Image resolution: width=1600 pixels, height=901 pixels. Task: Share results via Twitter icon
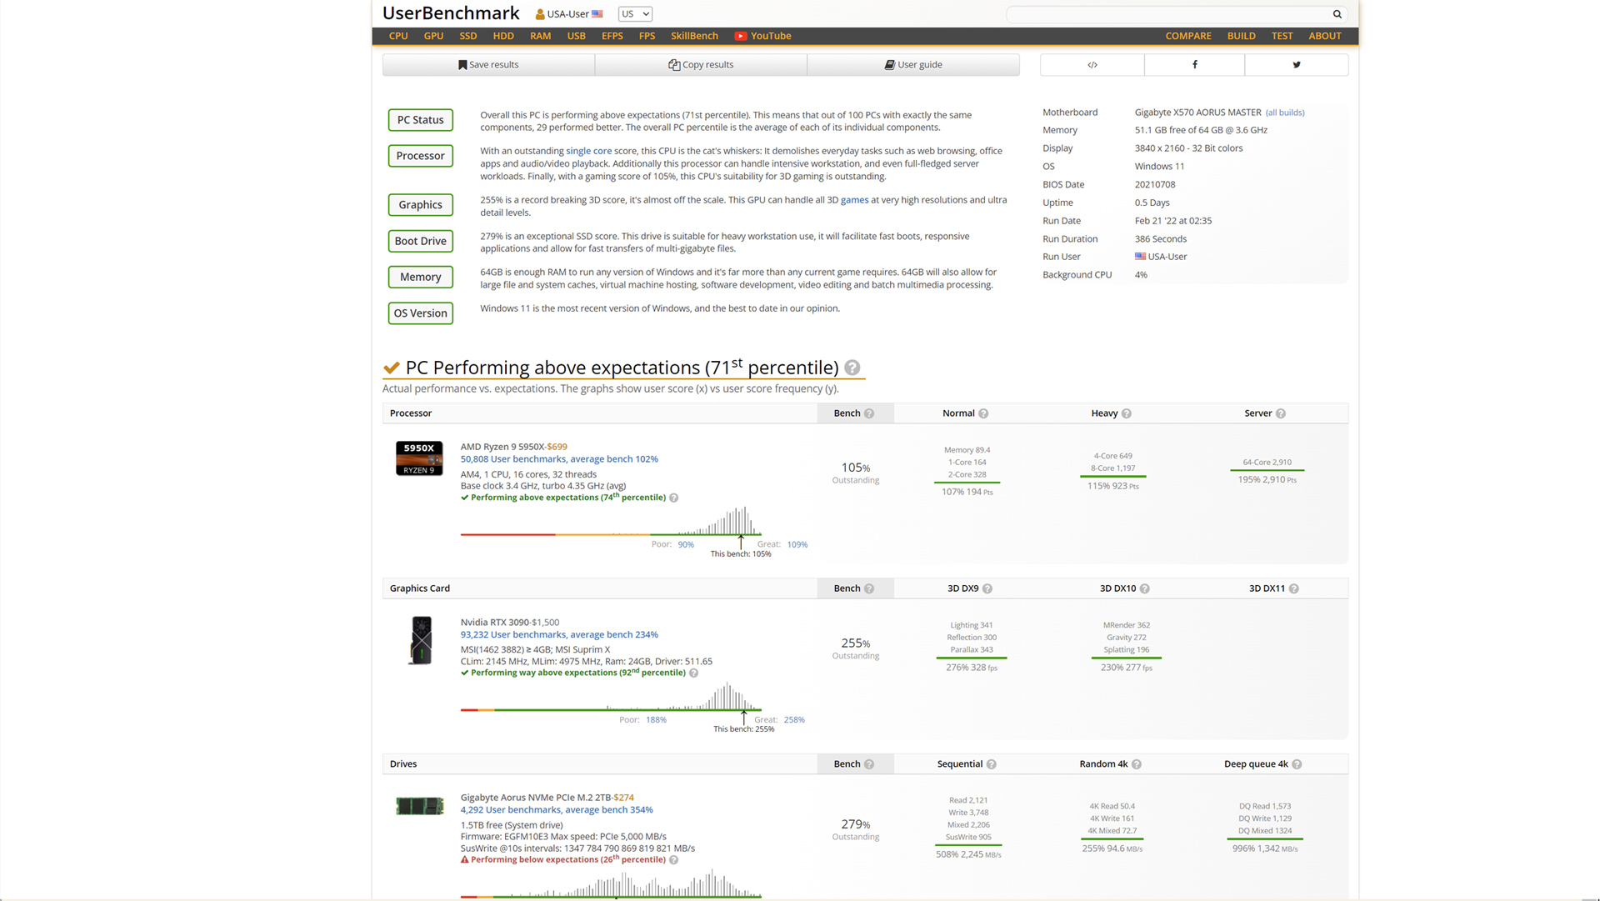(1296, 65)
